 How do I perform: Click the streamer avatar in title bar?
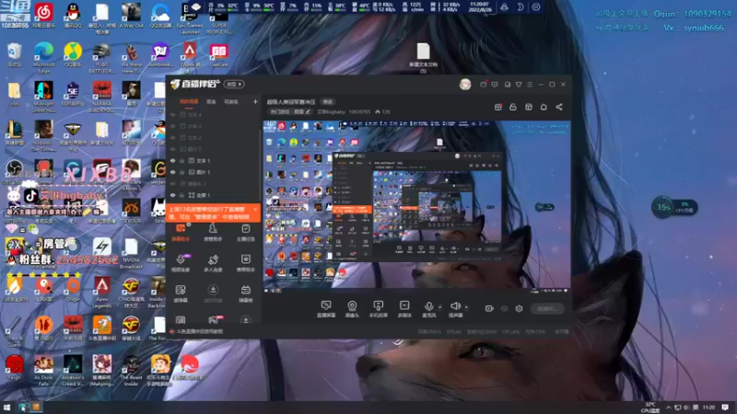coord(465,84)
